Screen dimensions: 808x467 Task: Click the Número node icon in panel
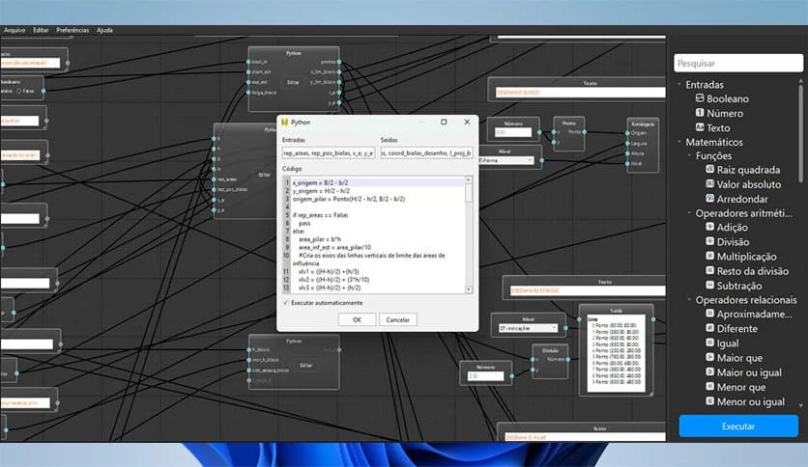[x=700, y=112]
